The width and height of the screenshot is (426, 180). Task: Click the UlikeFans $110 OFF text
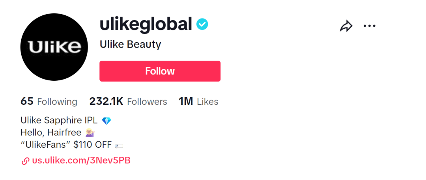(x=66, y=145)
